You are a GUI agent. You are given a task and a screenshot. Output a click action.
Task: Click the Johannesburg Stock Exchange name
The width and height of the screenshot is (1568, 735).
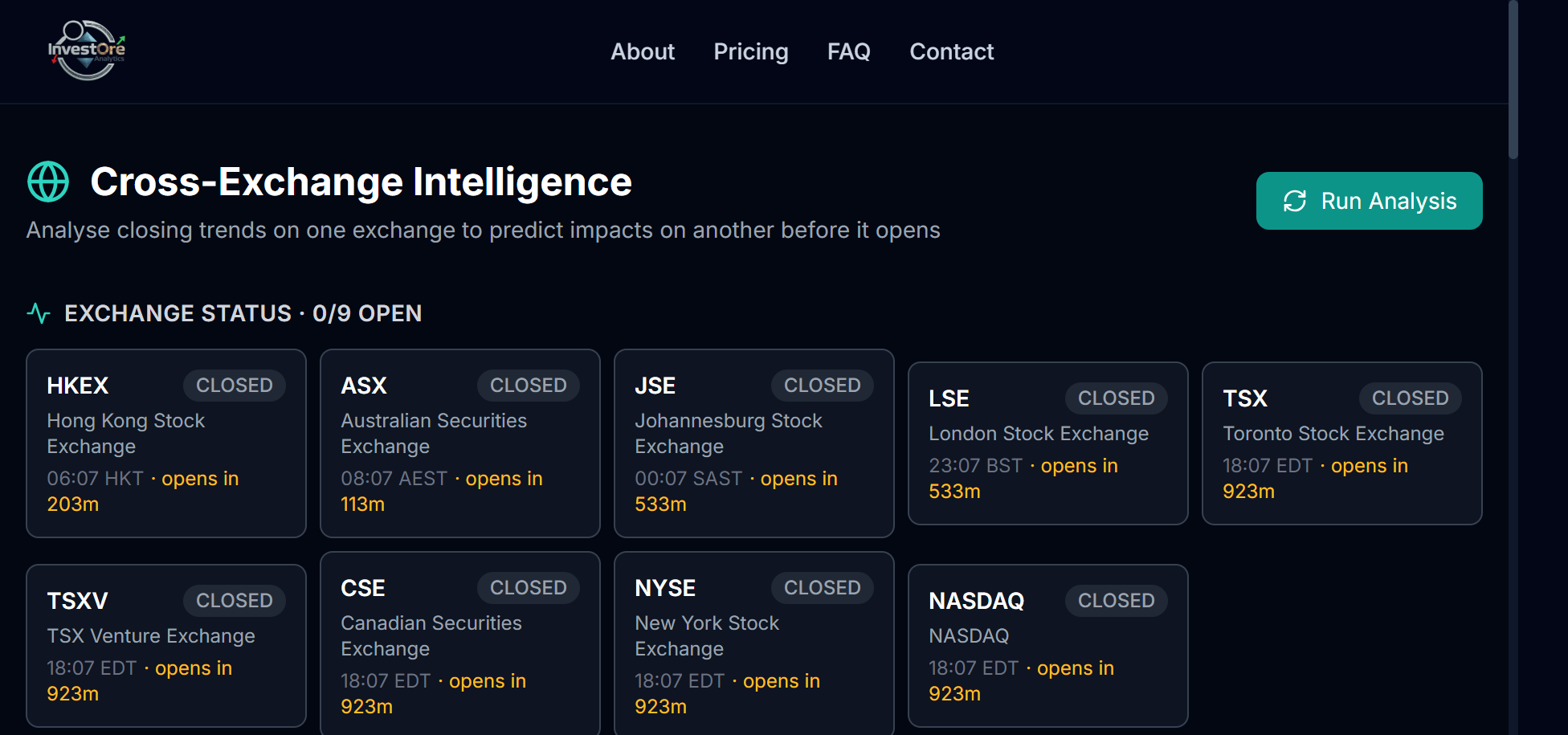click(729, 434)
